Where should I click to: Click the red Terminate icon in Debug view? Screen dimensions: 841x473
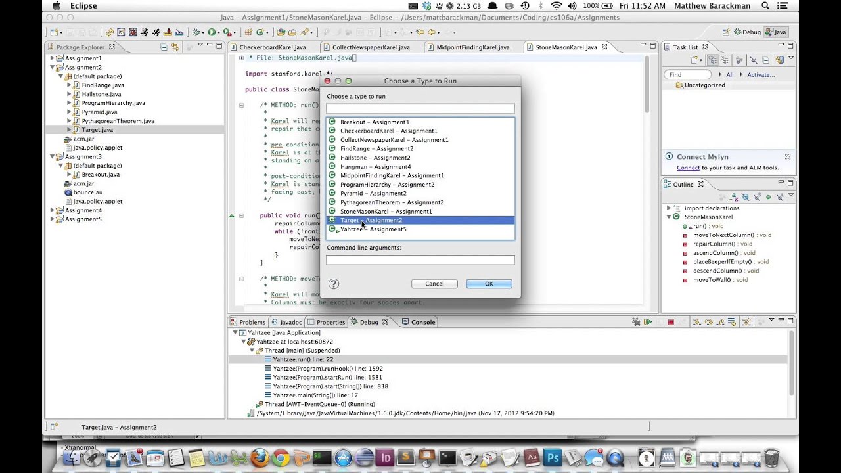(671, 322)
